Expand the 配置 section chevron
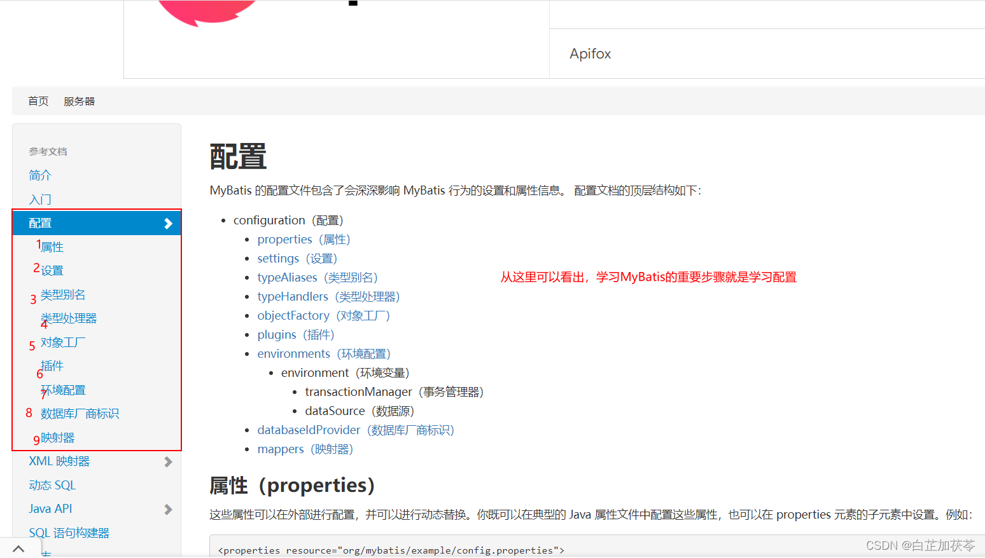 click(168, 223)
